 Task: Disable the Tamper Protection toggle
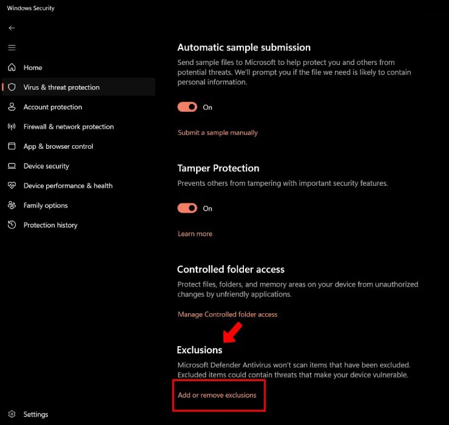(187, 208)
